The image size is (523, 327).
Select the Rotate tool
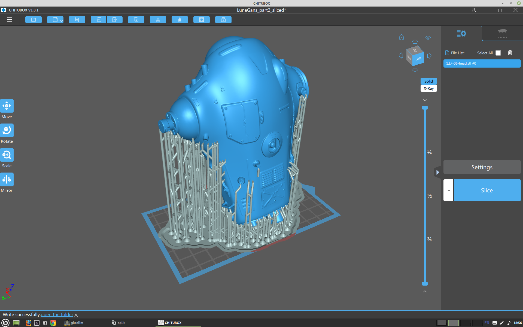pyautogui.click(x=7, y=131)
